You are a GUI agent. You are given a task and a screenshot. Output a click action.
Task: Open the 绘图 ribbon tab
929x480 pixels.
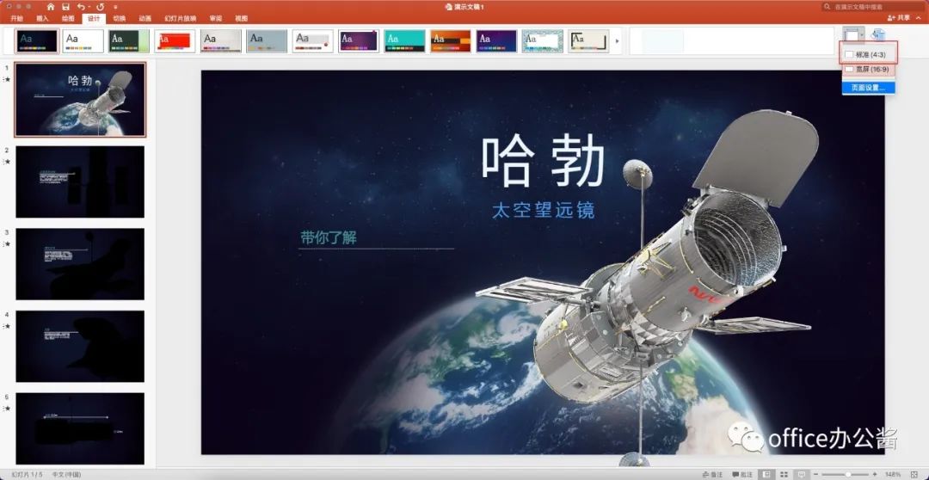point(68,18)
